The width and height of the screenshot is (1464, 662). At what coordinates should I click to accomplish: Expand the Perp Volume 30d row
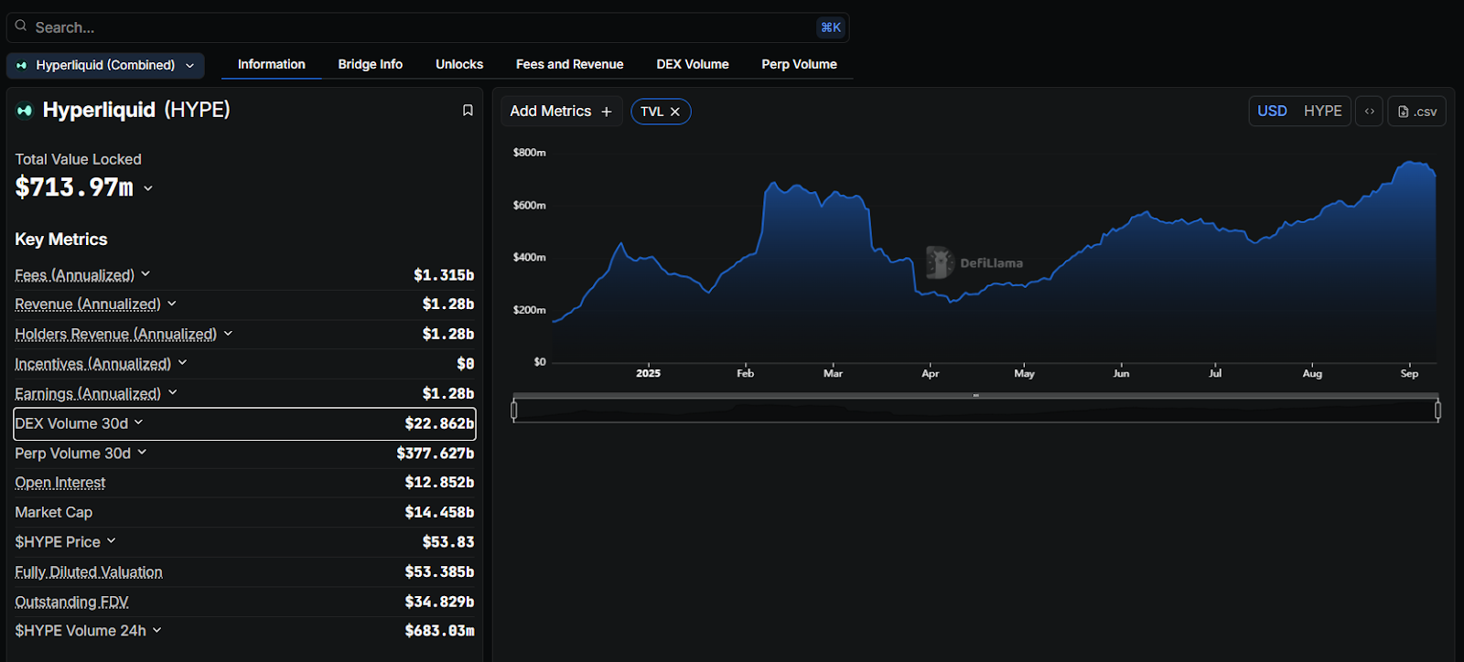click(x=142, y=453)
